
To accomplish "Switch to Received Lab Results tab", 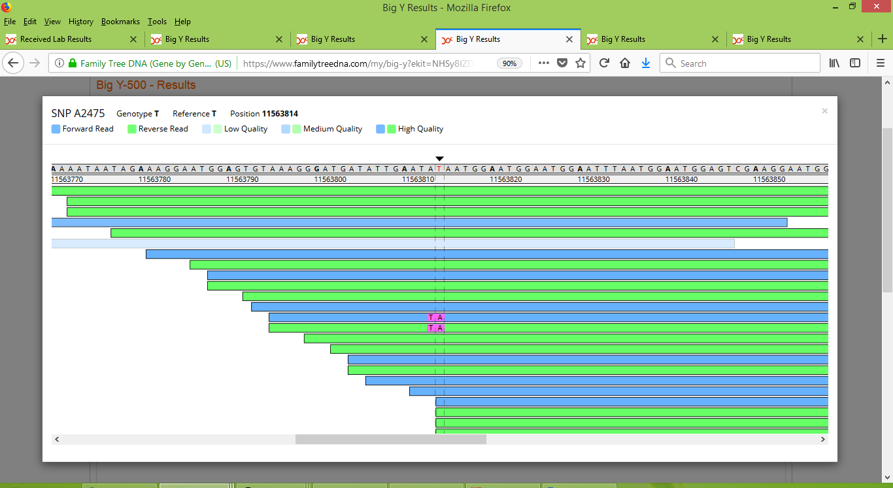I will 72,39.
